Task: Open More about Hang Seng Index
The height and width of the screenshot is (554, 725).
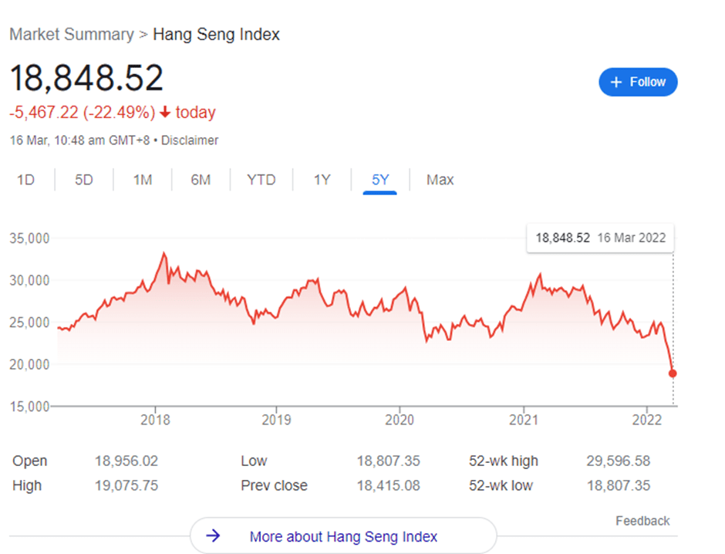Action: click(342, 535)
